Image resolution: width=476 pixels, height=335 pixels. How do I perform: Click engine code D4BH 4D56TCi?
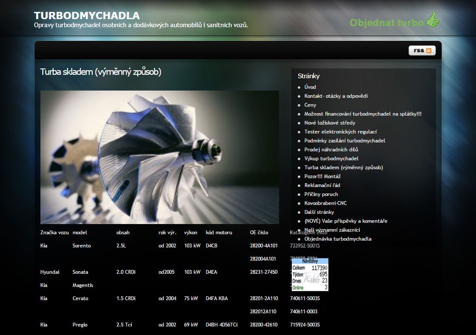click(x=222, y=325)
